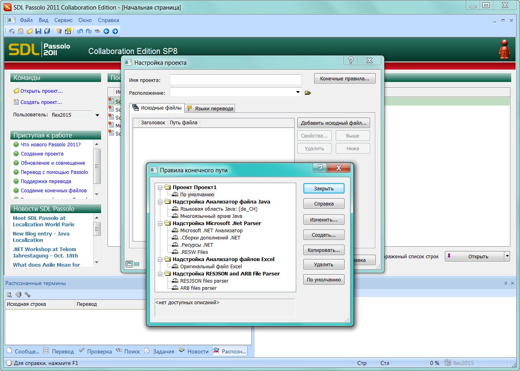The image size is (520, 371).
Task: Click the database cylinder toolbar icon
Action: [59, 31]
